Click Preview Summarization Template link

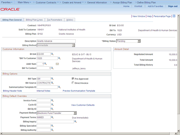tap(79, 91)
